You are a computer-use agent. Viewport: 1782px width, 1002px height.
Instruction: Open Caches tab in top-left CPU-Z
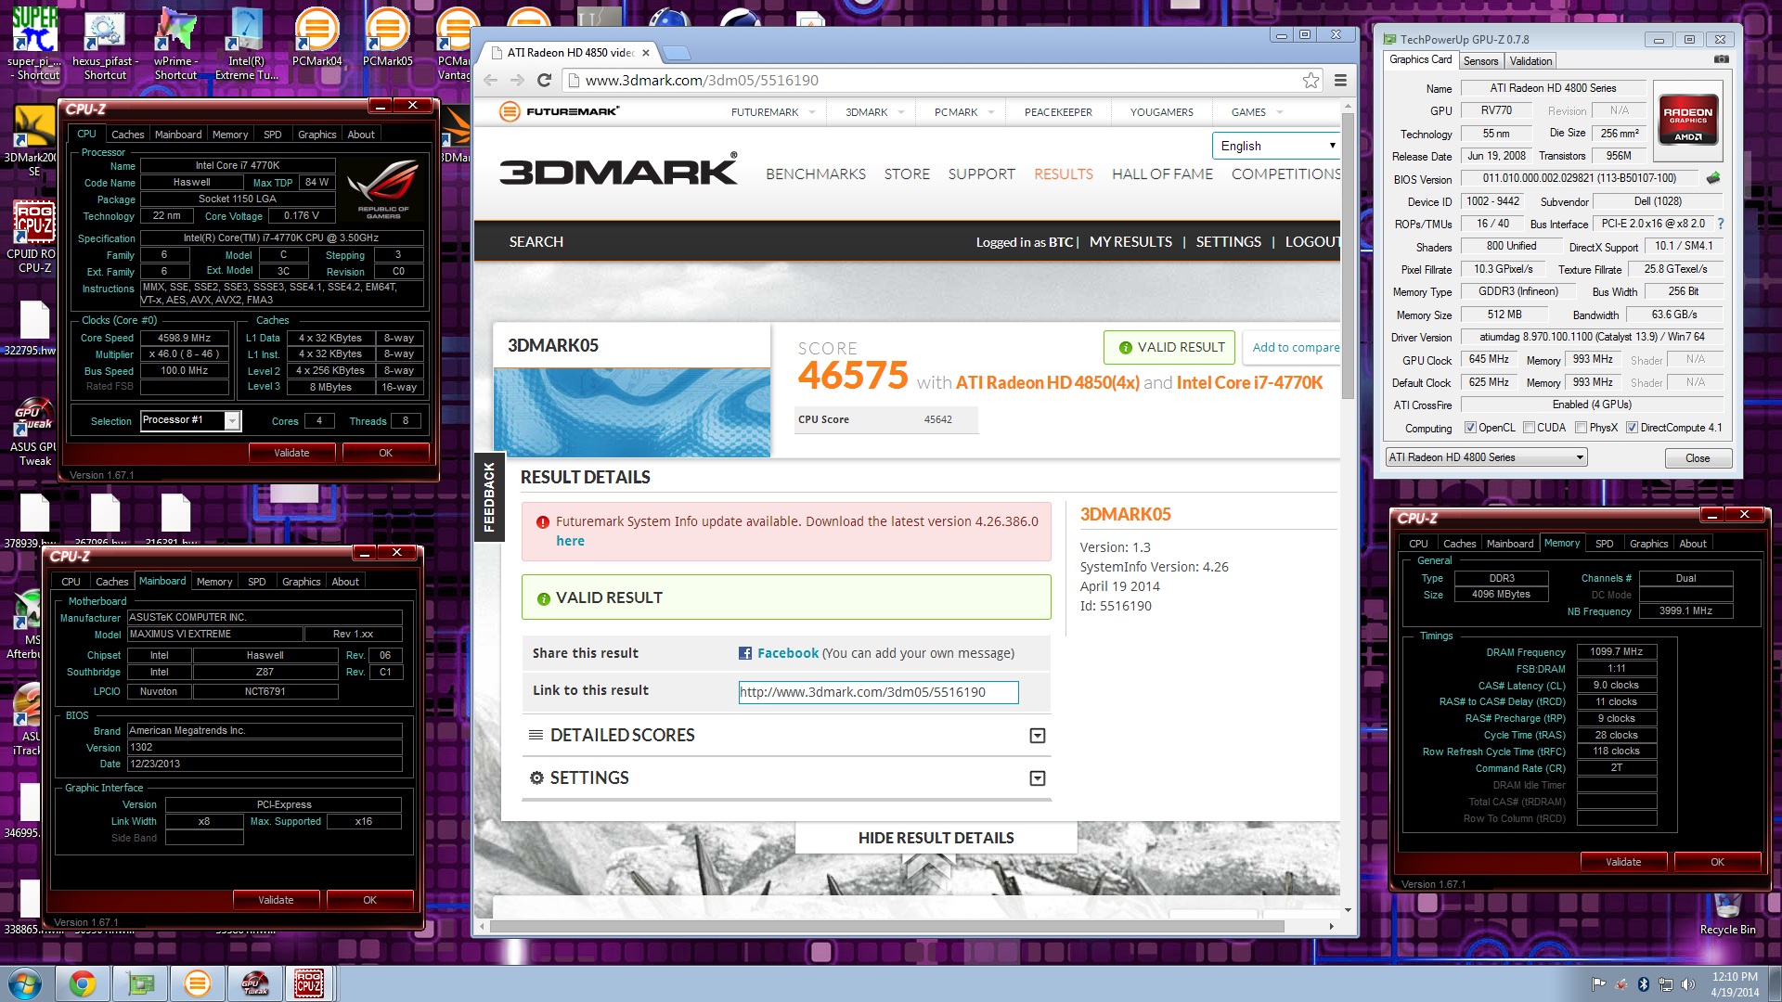click(x=127, y=135)
